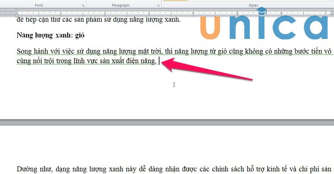Viewport: 334px width, 174px height.
Task: Click the heading "Năng lượng xanh: gió"
Action: click(x=50, y=35)
